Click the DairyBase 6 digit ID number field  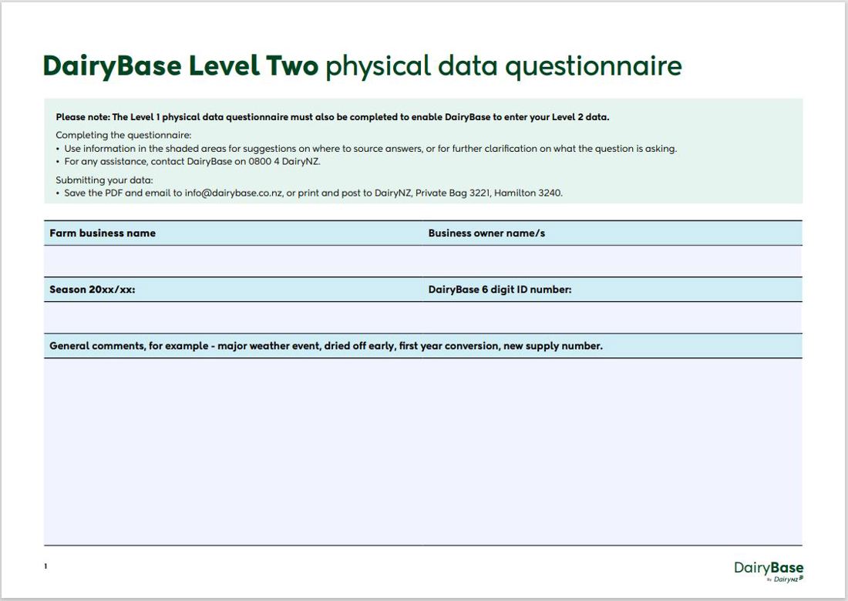[x=612, y=317]
